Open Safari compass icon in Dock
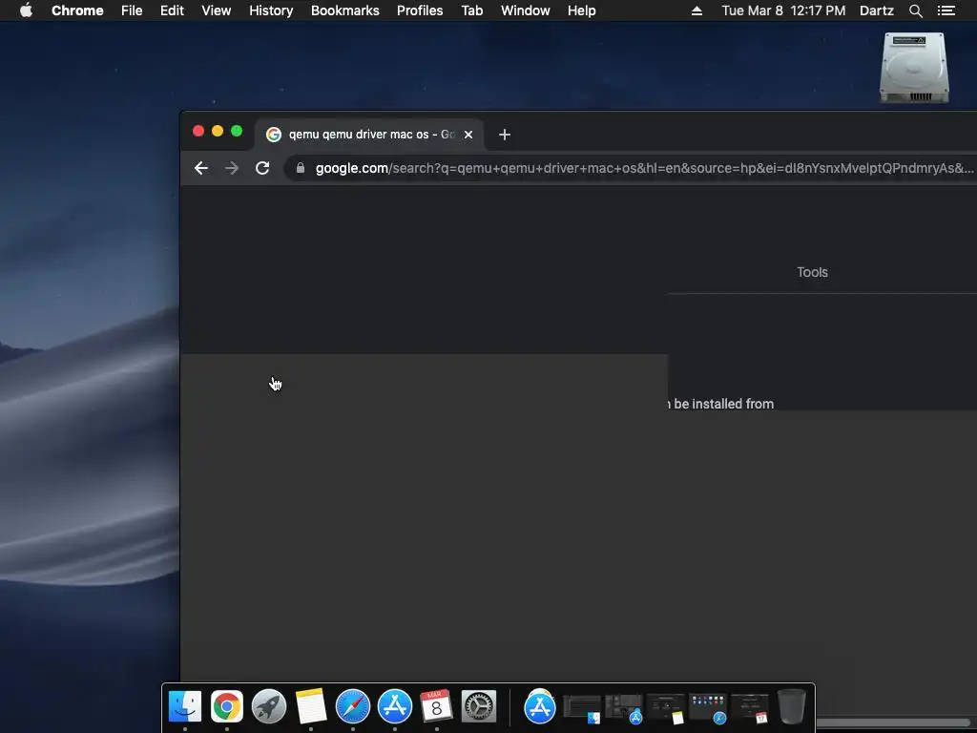This screenshot has width=977, height=733. (x=353, y=706)
